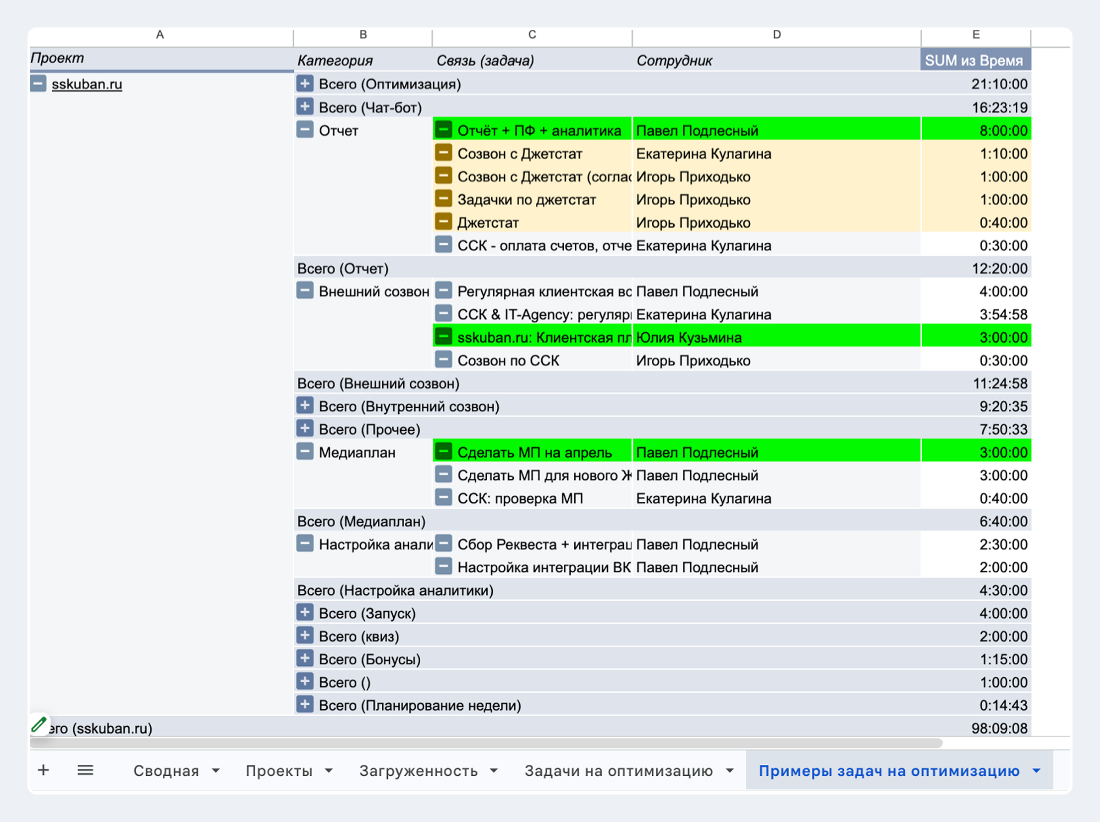Open the sskuban.ru link
This screenshot has height=822, width=1100.
tap(87, 84)
